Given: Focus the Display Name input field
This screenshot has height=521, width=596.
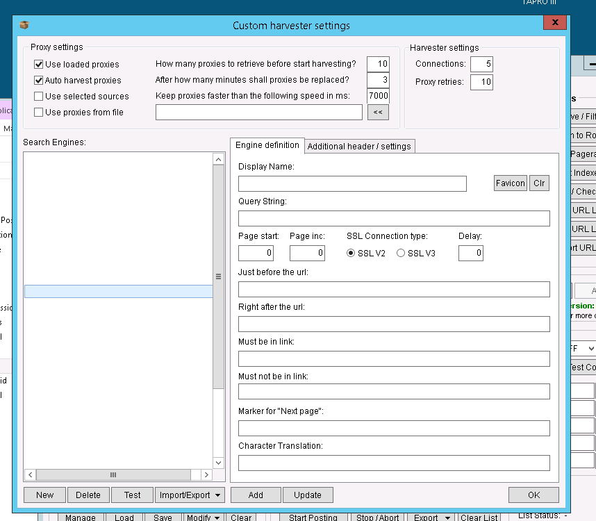Looking at the screenshot, I should pyautogui.click(x=352, y=183).
